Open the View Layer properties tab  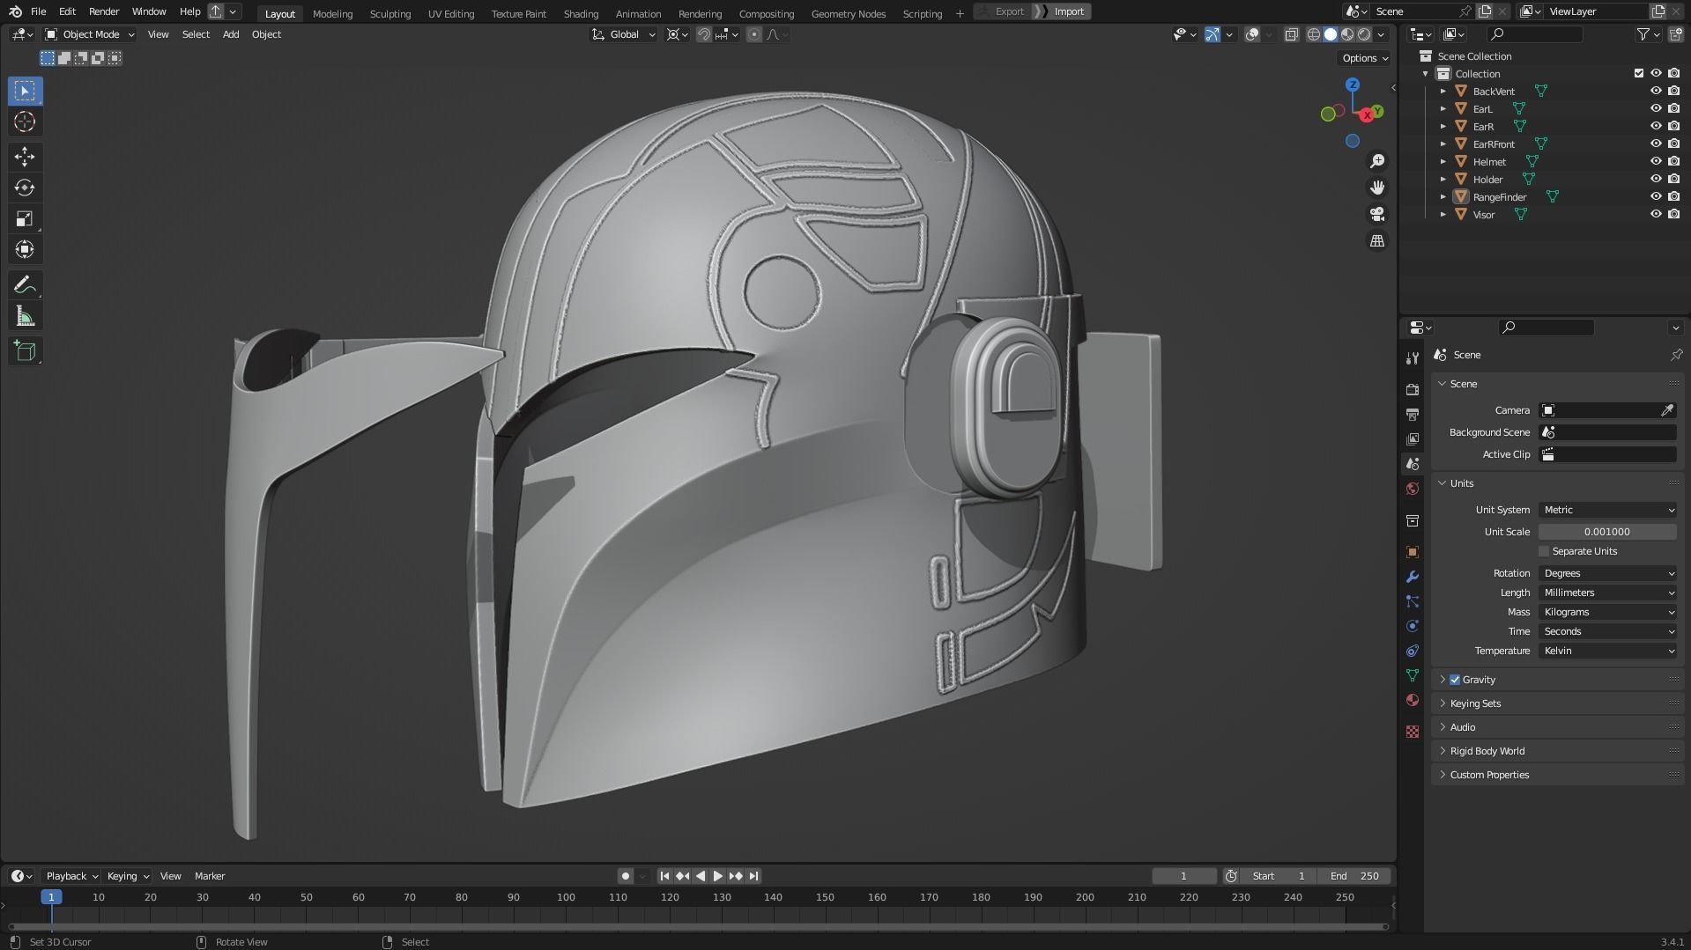(x=1413, y=438)
